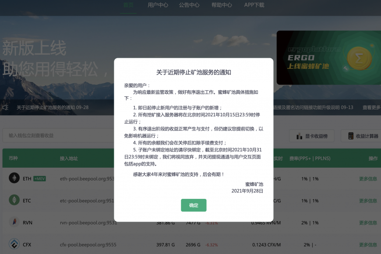381x254 pixels.
Task: Select the eth-pool.beepool.org address
Action: point(87,179)
